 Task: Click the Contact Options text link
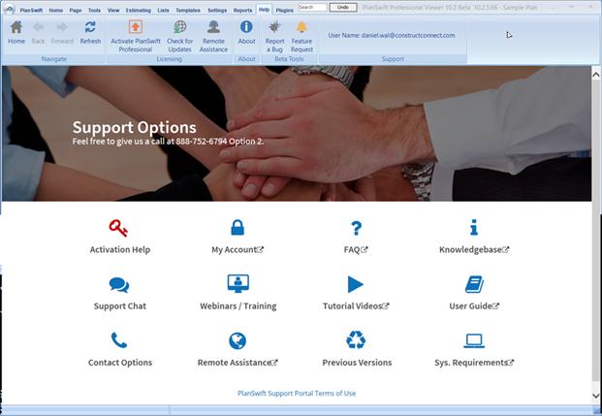120,363
